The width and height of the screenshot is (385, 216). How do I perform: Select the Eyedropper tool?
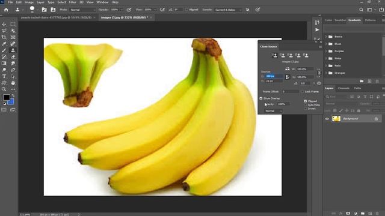(4, 44)
